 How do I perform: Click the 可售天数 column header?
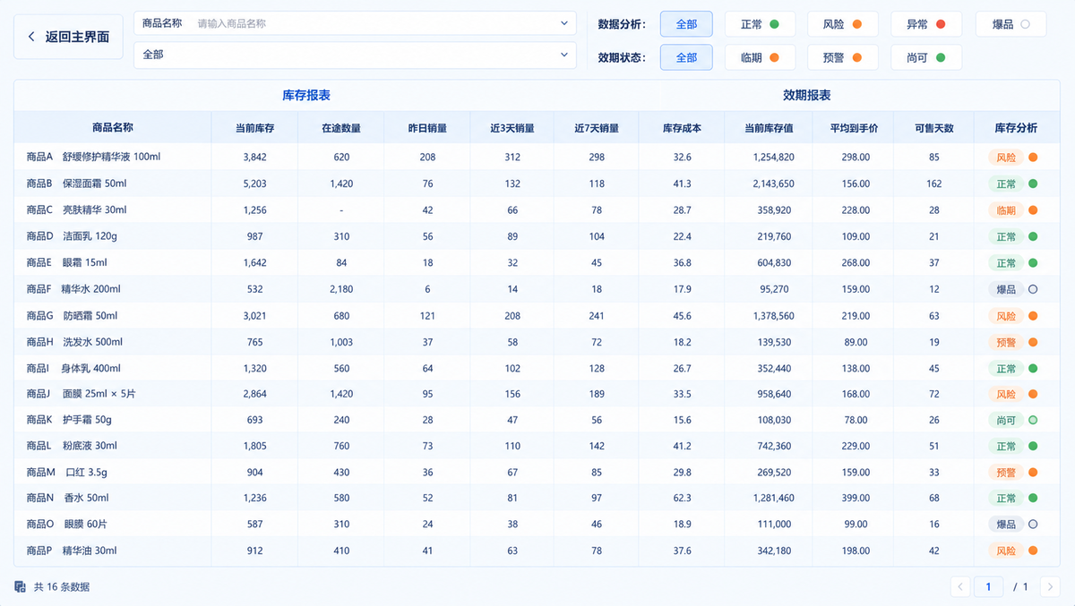click(x=934, y=128)
